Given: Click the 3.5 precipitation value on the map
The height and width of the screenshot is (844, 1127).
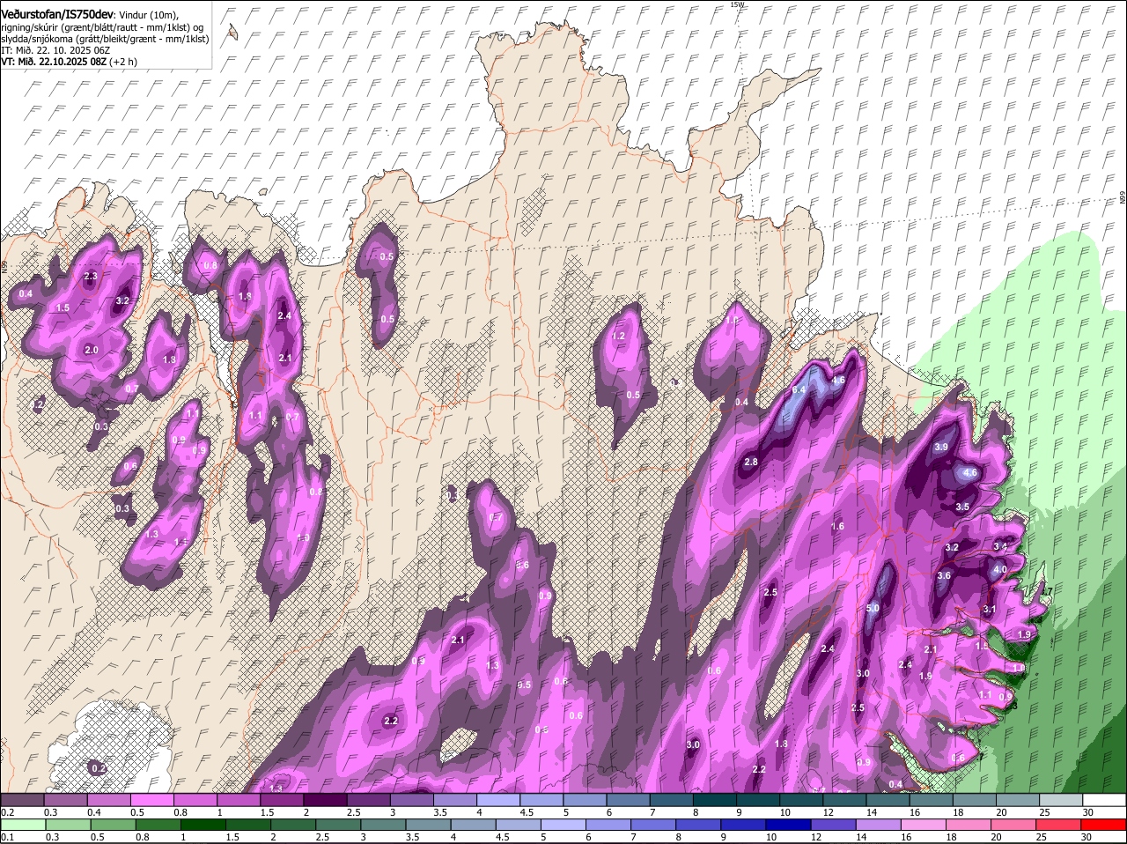Looking at the screenshot, I should coord(962,507).
